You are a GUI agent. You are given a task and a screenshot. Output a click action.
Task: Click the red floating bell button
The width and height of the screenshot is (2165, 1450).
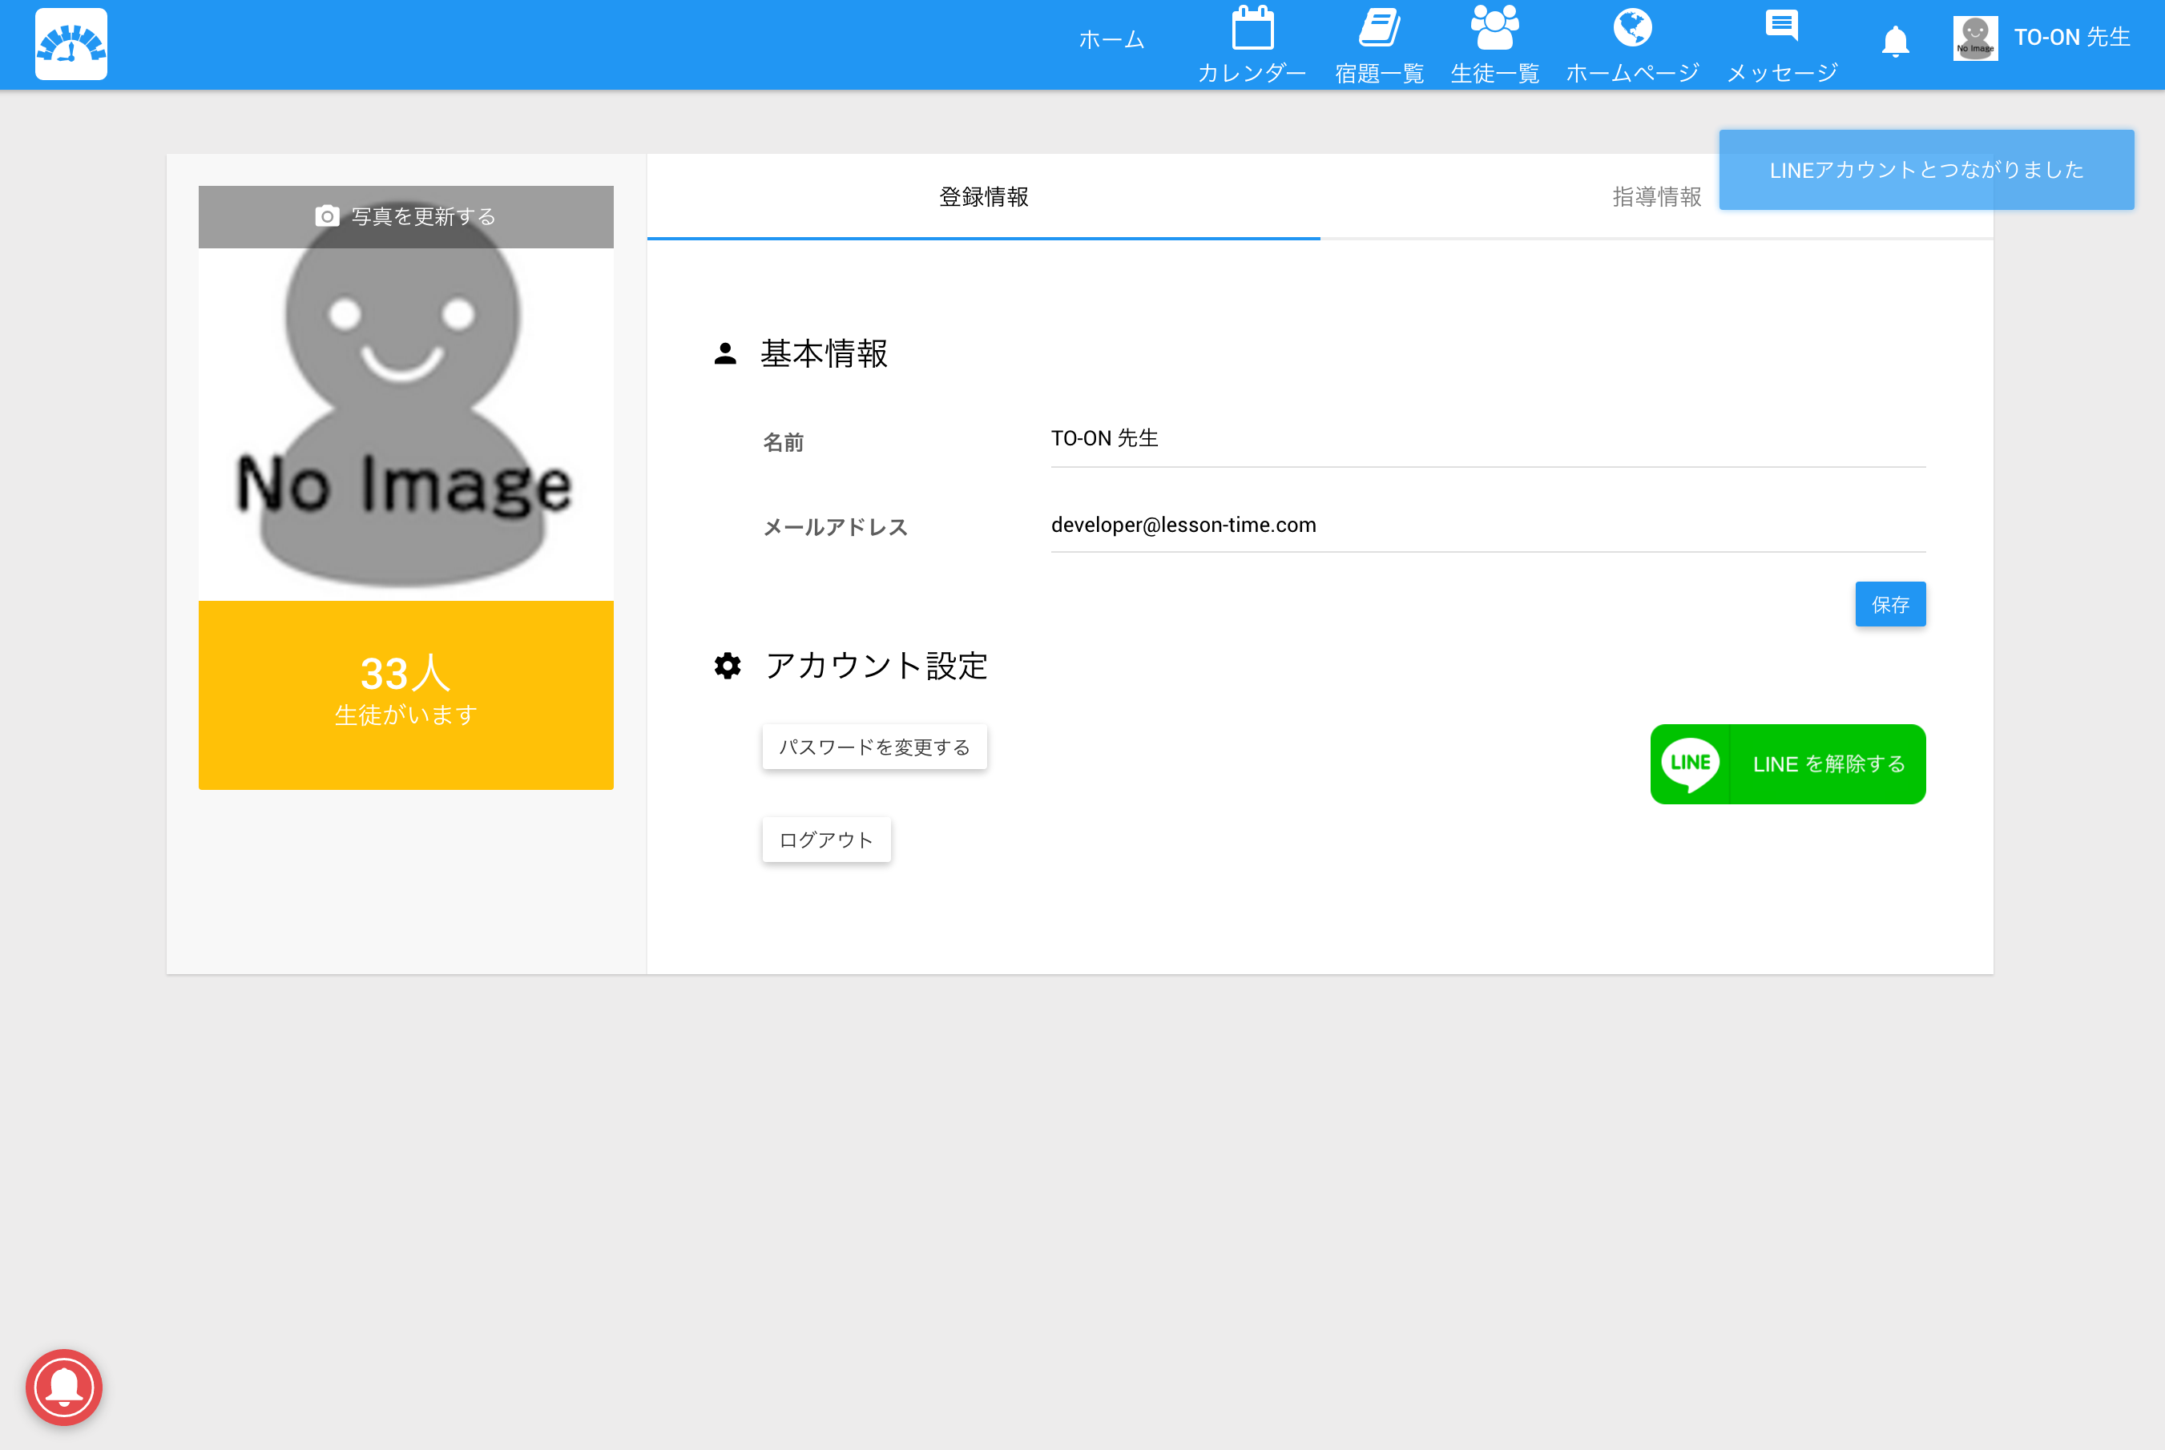tap(64, 1386)
